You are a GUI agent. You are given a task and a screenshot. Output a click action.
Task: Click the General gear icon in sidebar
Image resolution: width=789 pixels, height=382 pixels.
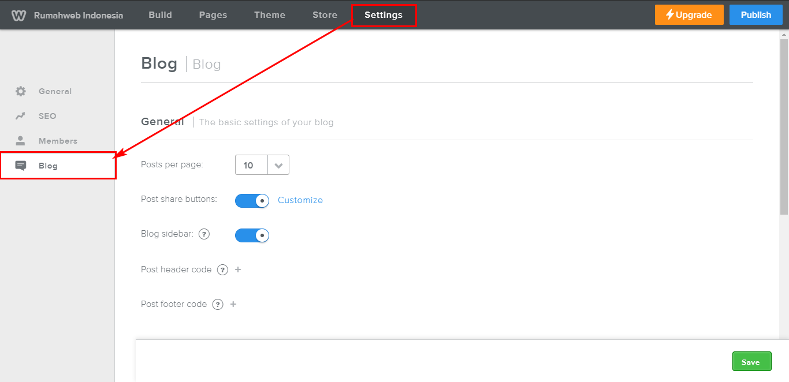coord(21,91)
